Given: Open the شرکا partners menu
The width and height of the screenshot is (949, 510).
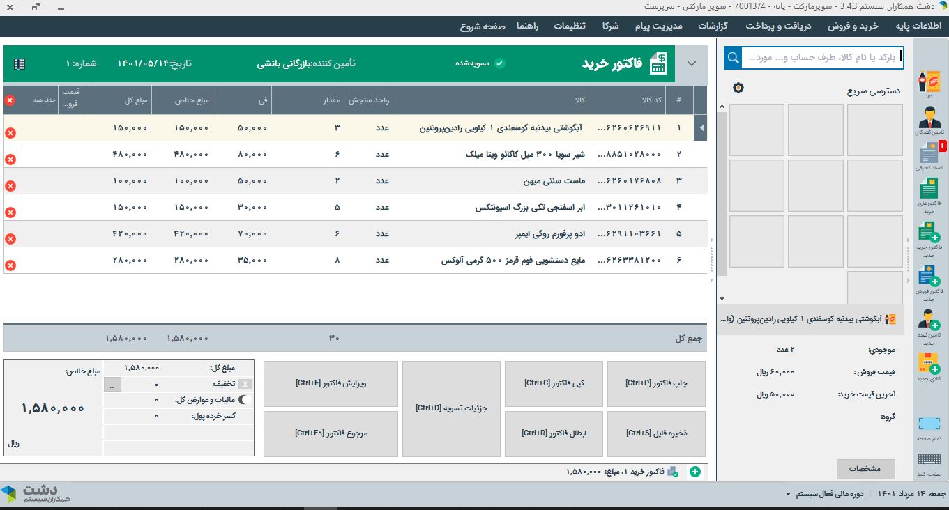Looking at the screenshot, I should [x=609, y=26].
